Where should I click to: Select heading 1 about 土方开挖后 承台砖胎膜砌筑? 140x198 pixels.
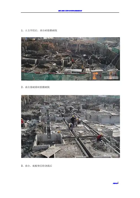39,30
